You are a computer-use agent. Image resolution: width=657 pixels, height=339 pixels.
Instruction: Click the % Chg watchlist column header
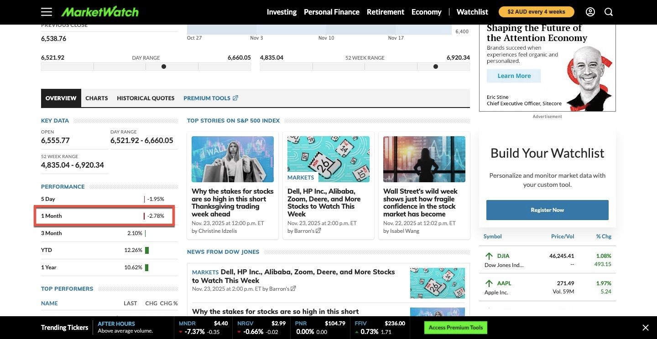[x=604, y=236]
